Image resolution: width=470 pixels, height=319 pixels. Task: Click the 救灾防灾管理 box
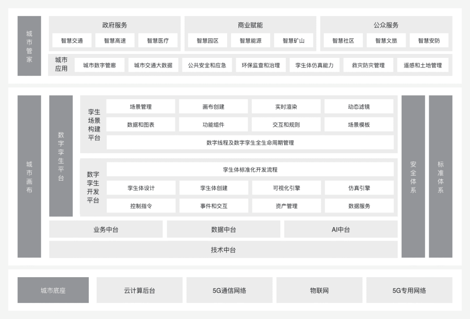pyautogui.click(x=369, y=65)
